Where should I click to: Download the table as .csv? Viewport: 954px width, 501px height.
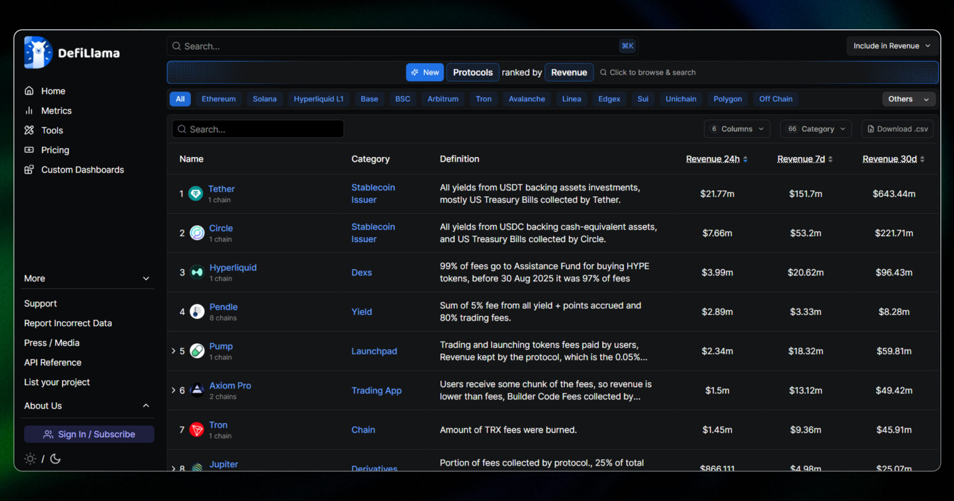[x=897, y=129]
